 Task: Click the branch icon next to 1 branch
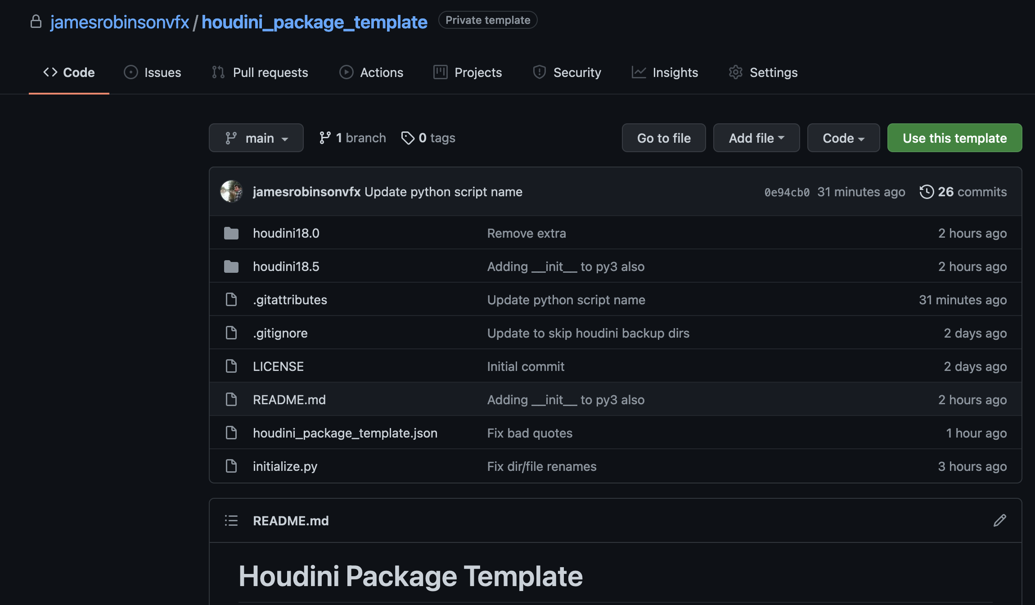coord(325,138)
